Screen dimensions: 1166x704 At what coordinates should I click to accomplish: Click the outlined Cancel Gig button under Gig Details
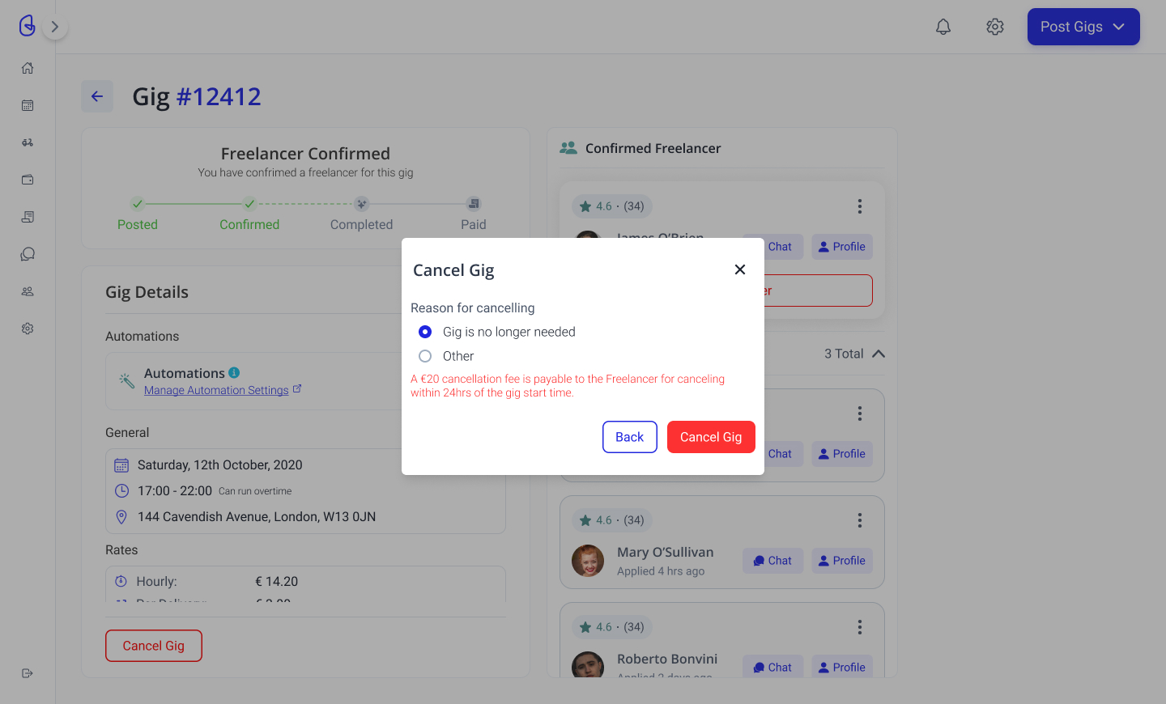(154, 646)
